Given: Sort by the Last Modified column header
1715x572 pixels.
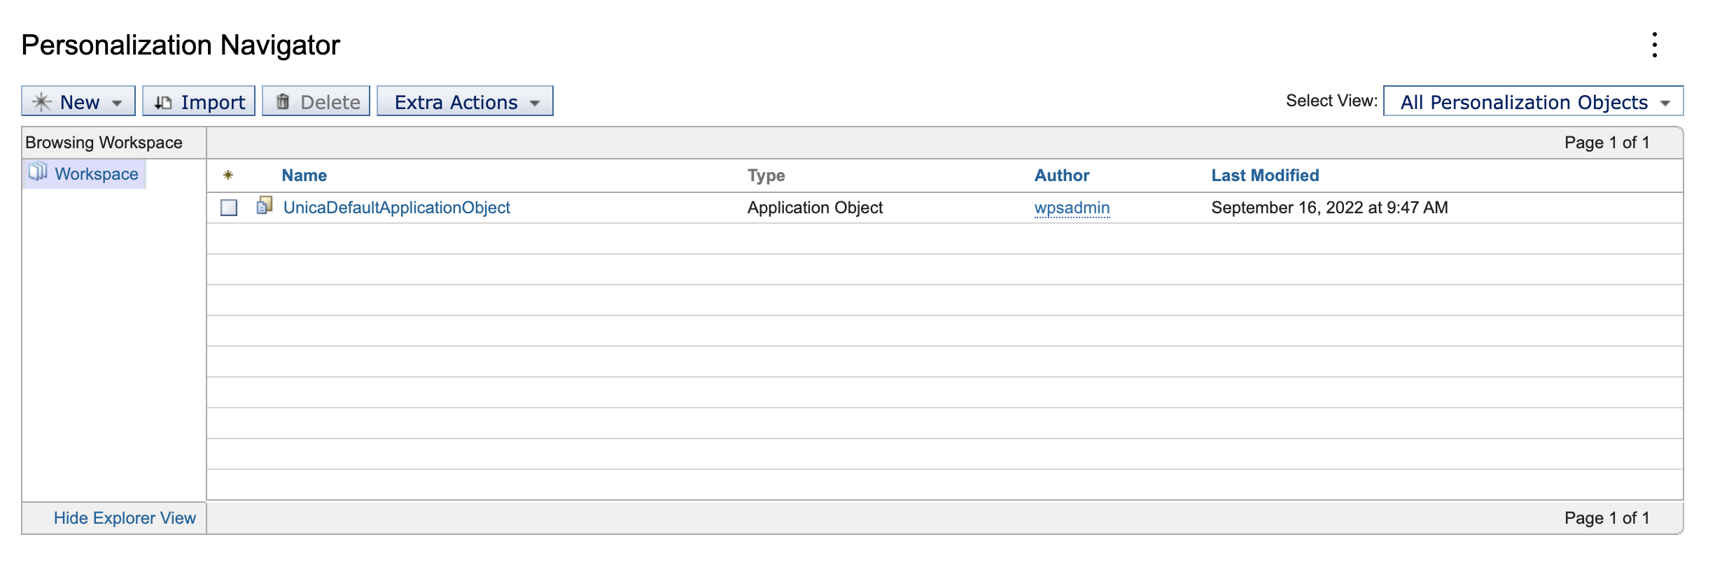Looking at the screenshot, I should 1265,176.
